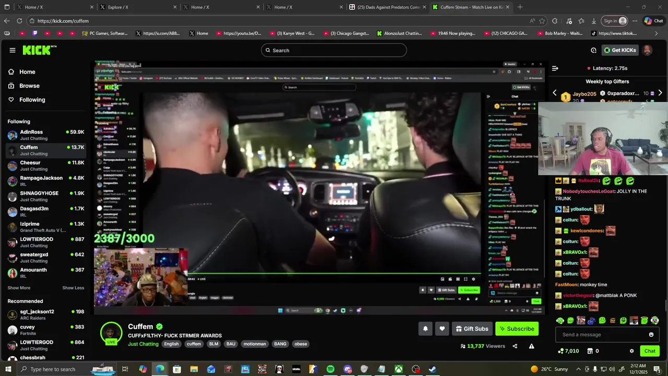Click the Subscribe button
Viewport: 668px width, 376px height.
tap(517, 328)
